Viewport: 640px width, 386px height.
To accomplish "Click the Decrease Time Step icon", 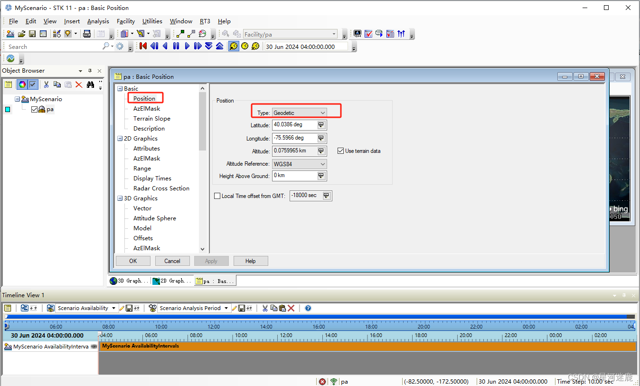I will [x=208, y=46].
